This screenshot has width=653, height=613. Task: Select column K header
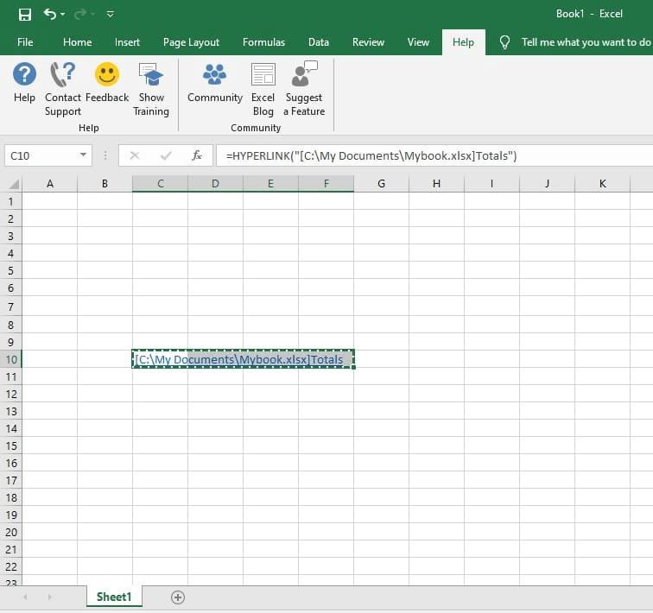603,184
